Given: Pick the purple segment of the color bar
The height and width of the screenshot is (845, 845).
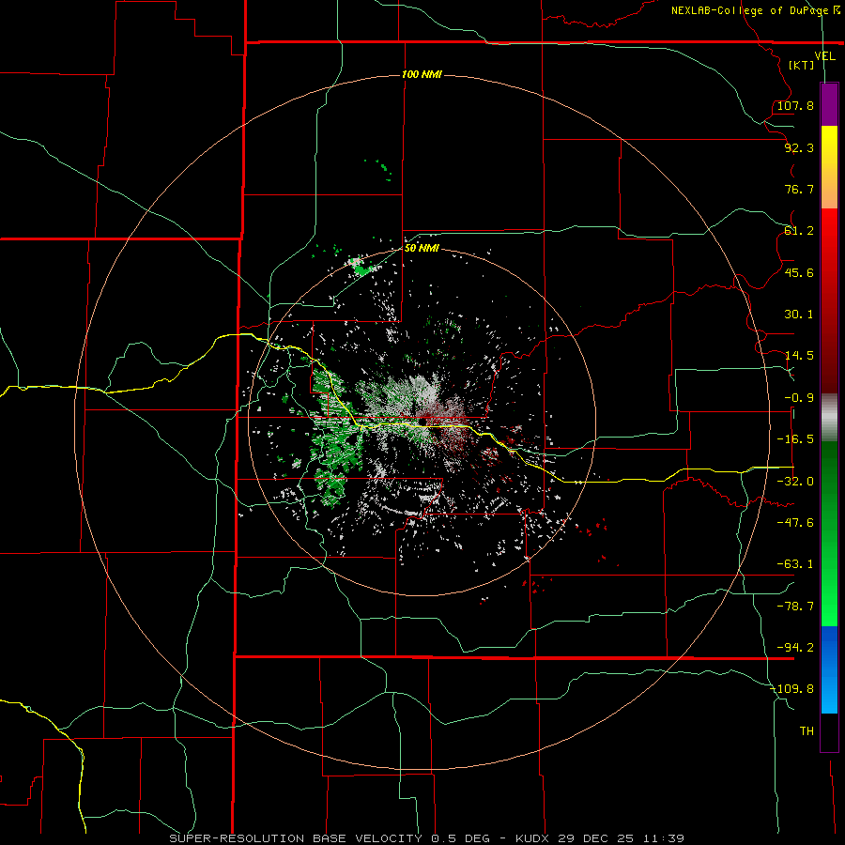Looking at the screenshot, I should (x=829, y=105).
